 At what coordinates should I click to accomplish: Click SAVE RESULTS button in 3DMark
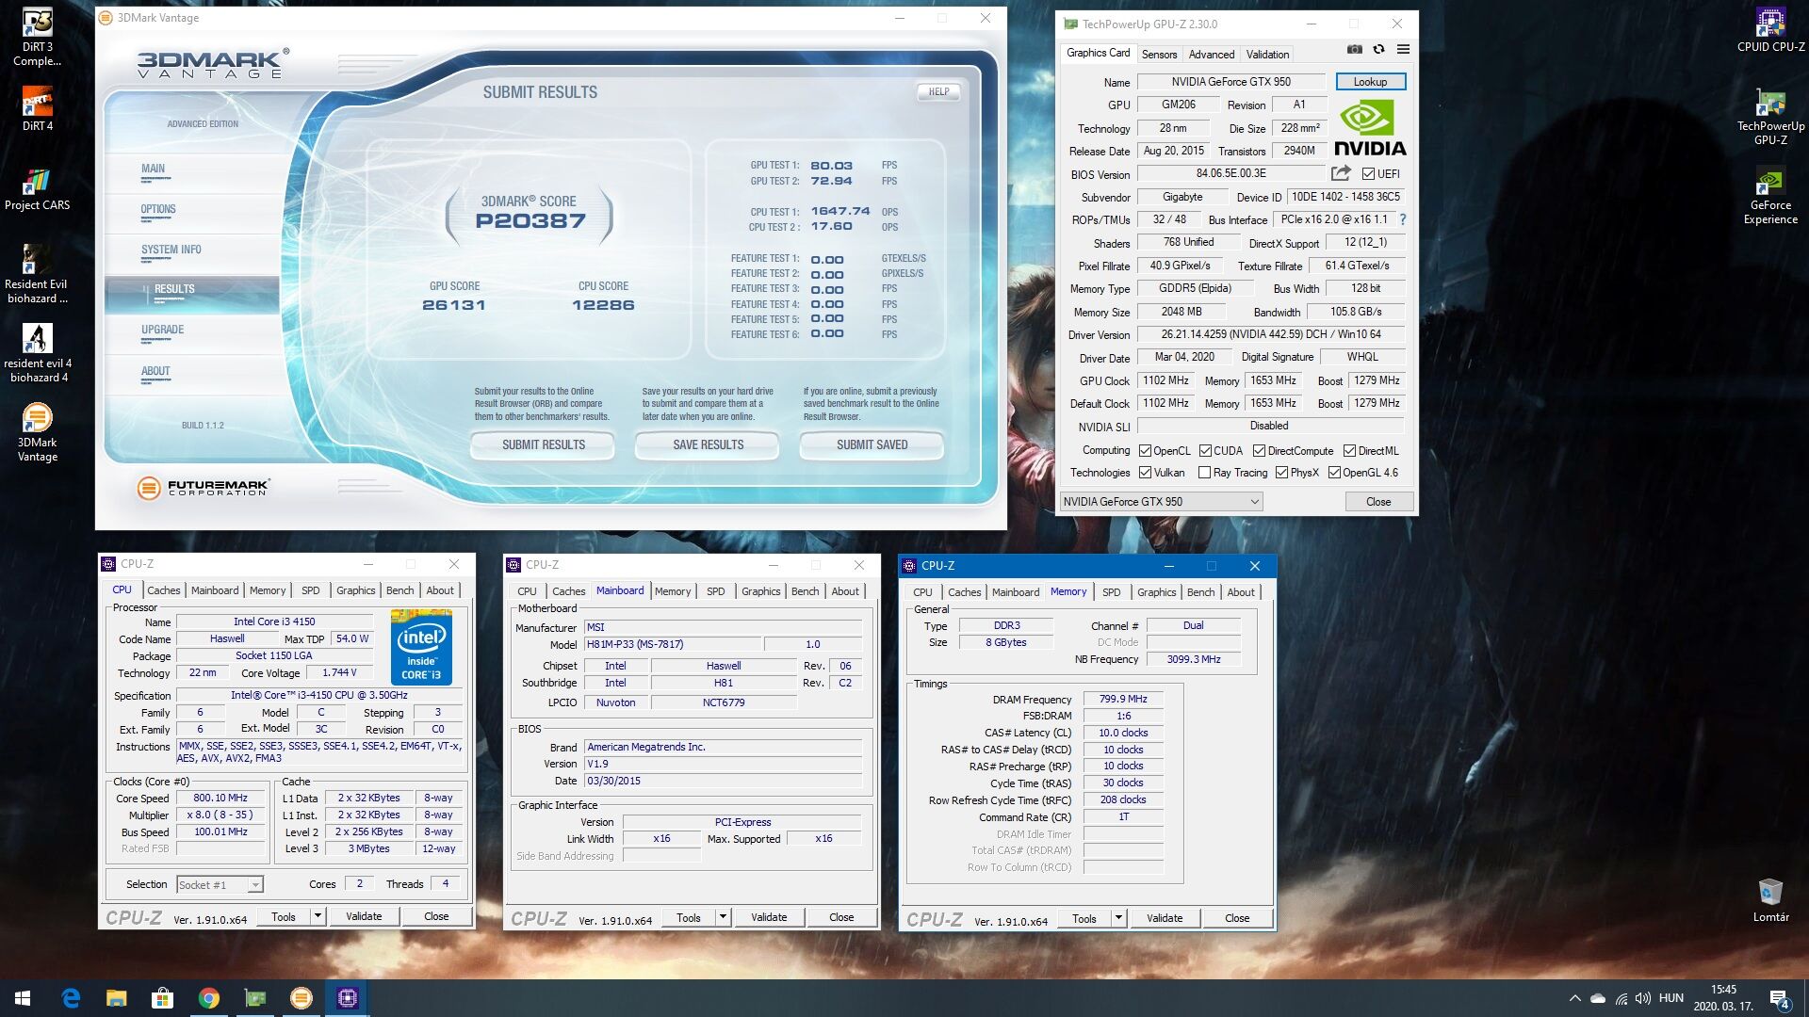pyautogui.click(x=709, y=445)
